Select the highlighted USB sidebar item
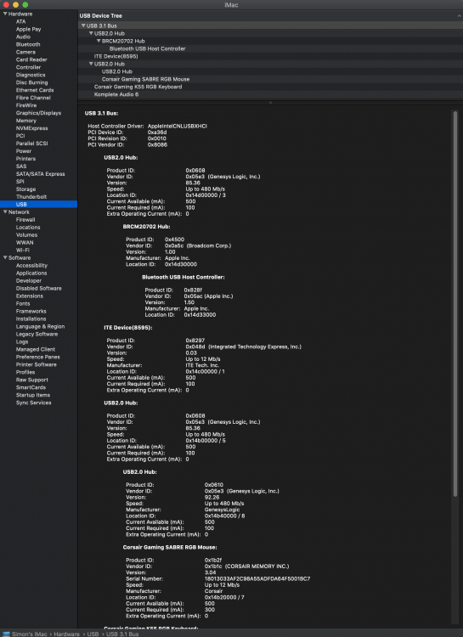The image size is (463, 637). coord(38,205)
